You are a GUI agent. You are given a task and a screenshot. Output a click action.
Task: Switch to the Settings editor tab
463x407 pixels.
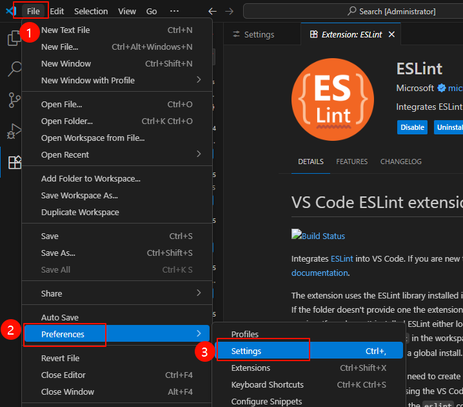pos(262,35)
